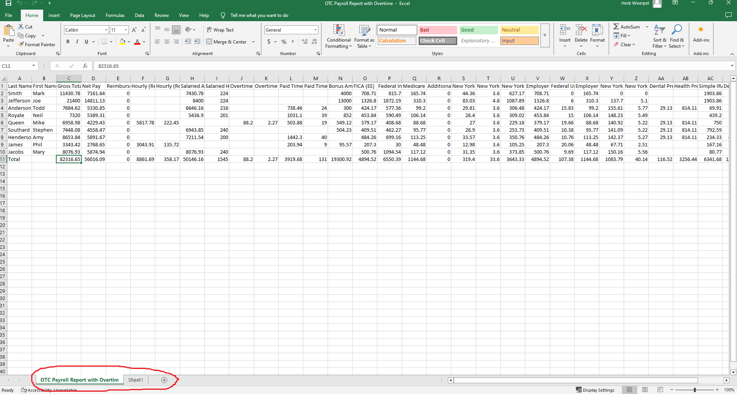
Task: Click Decrease Decimal icon
Action: pyautogui.click(x=314, y=42)
